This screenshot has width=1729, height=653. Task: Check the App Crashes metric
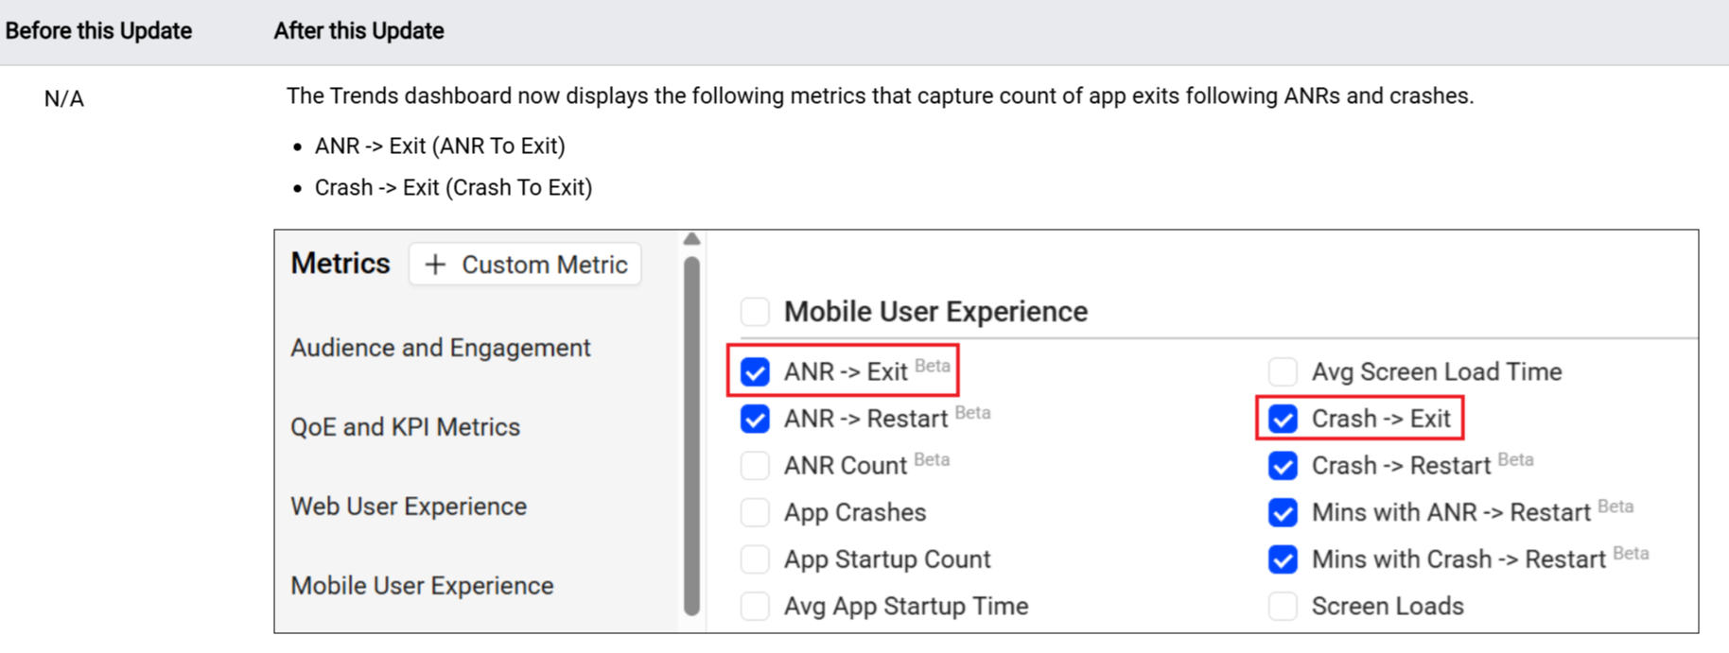pos(755,512)
